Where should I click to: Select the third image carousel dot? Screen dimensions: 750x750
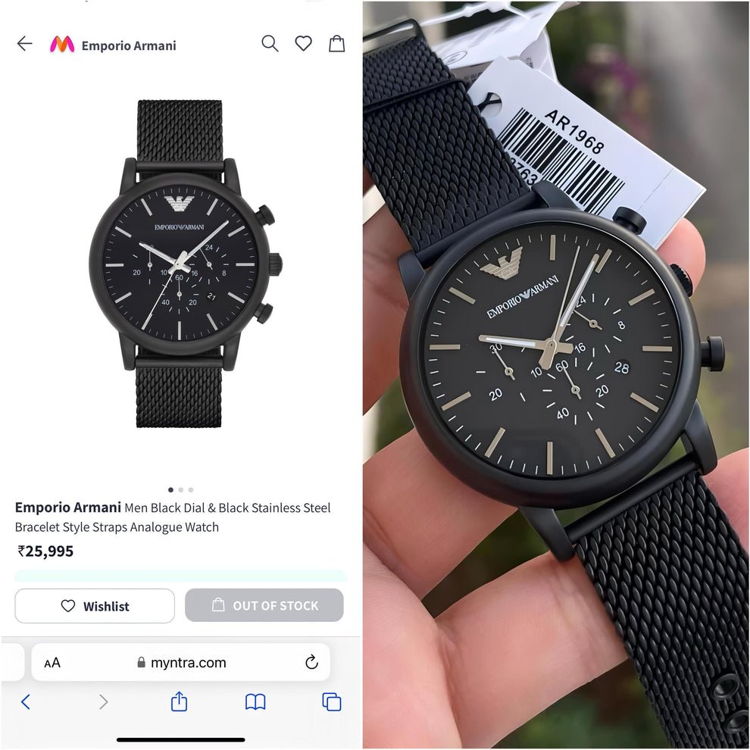[x=191, y=490]
